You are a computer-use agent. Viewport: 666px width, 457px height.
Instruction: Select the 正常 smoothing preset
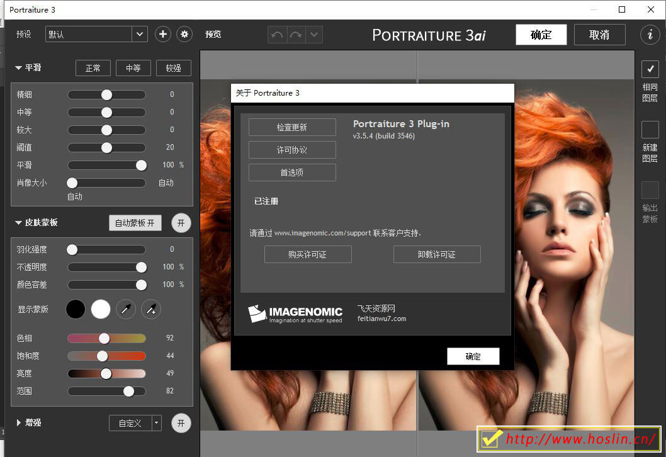pos(93,68)
